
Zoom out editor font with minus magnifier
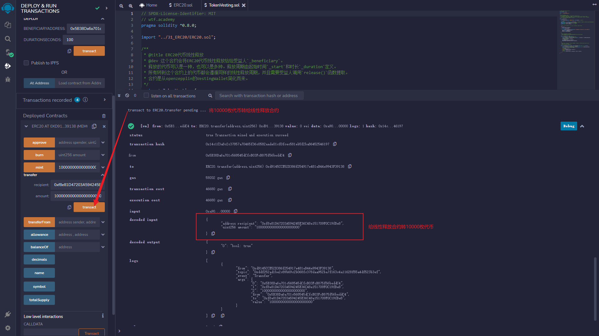(x=121, y=6)
